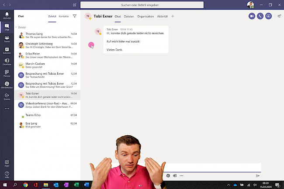Open the chat with Thomas Lang
The image size is (284, 189).
[48, 35]
